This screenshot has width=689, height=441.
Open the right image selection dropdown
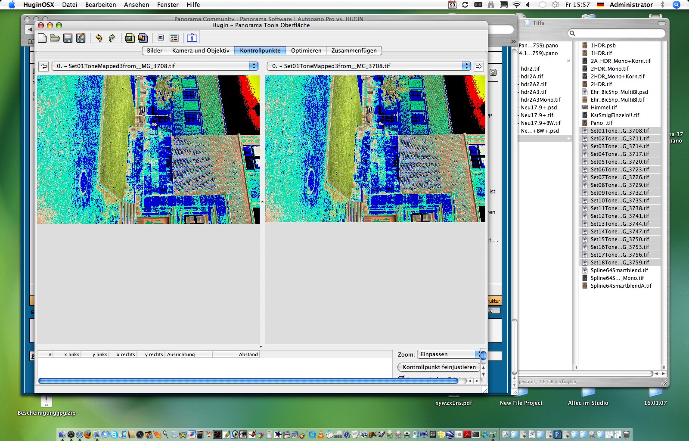point(369,66)
